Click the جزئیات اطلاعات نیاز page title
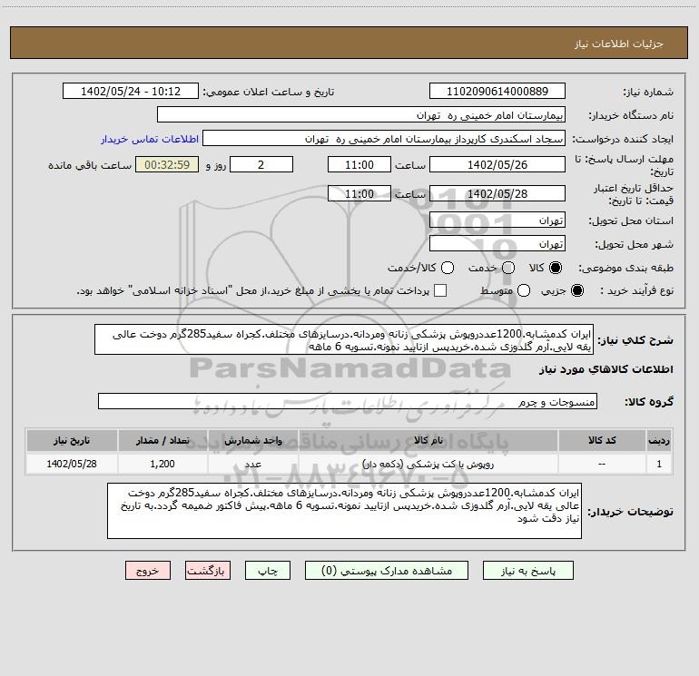This screenshot has height=676, width=699. 618,44
